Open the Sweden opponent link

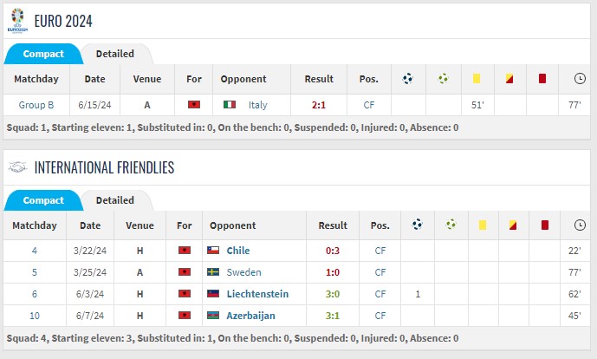(243, 272)
